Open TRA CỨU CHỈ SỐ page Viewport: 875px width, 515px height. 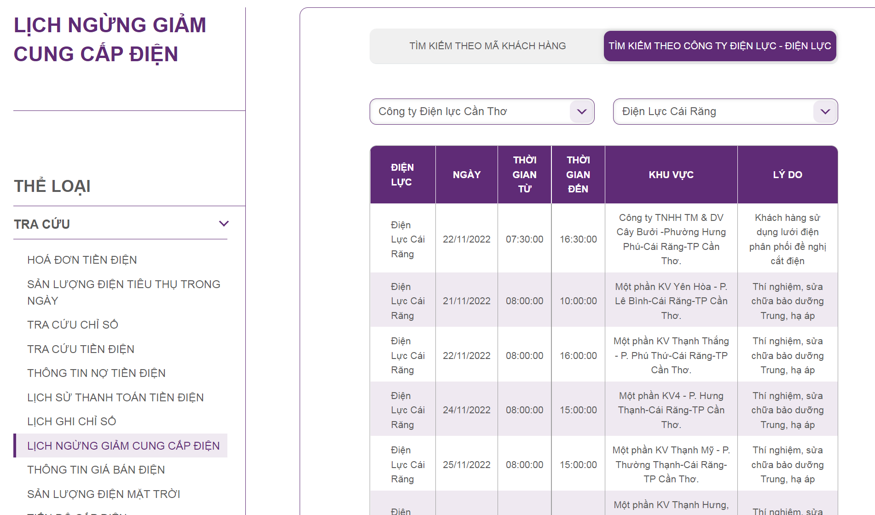coord(73,325)
